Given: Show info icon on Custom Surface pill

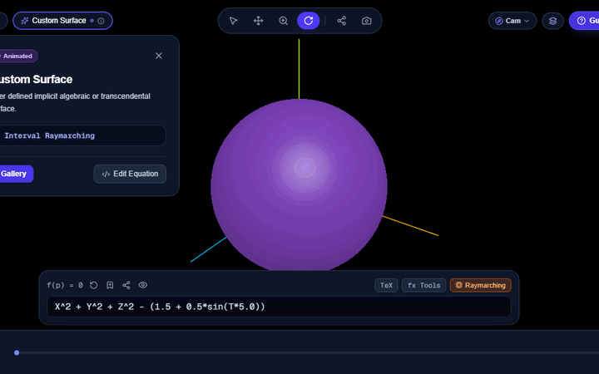Looking at the screenshot, I should pyautogui.click(x=101, y=21).
